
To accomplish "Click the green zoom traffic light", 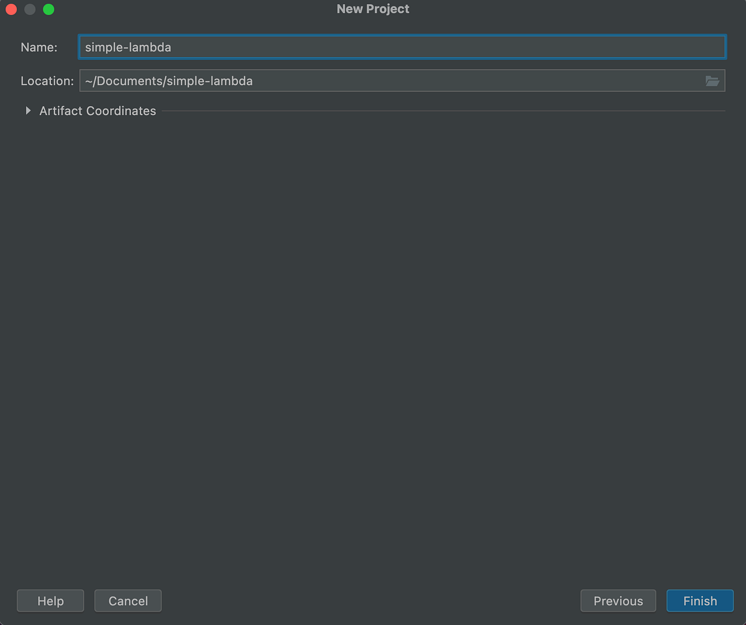I will 48,9.
